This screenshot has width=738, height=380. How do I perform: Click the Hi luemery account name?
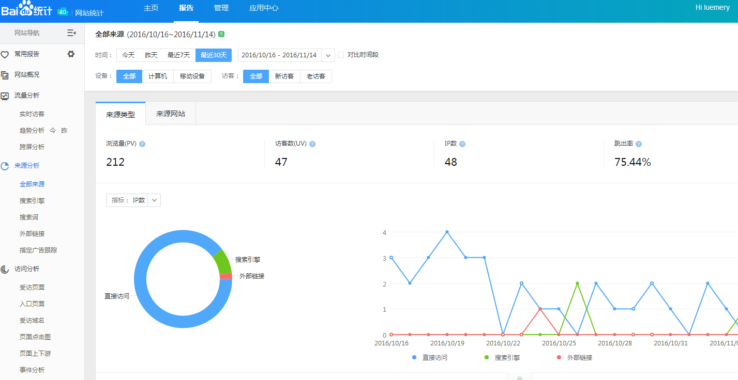tap(712, 7)
